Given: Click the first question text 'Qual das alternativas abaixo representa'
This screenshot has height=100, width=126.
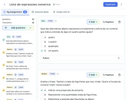Looking at the screenshot, I should [79, 30].
